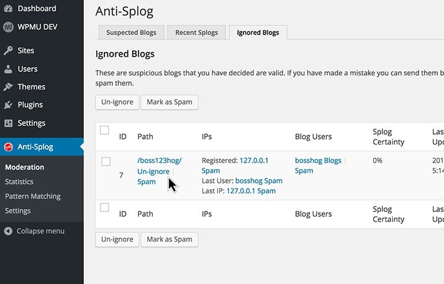
Task: Click the Plugins plug icon
Action: pyautogui.click(x=8, y=105)
